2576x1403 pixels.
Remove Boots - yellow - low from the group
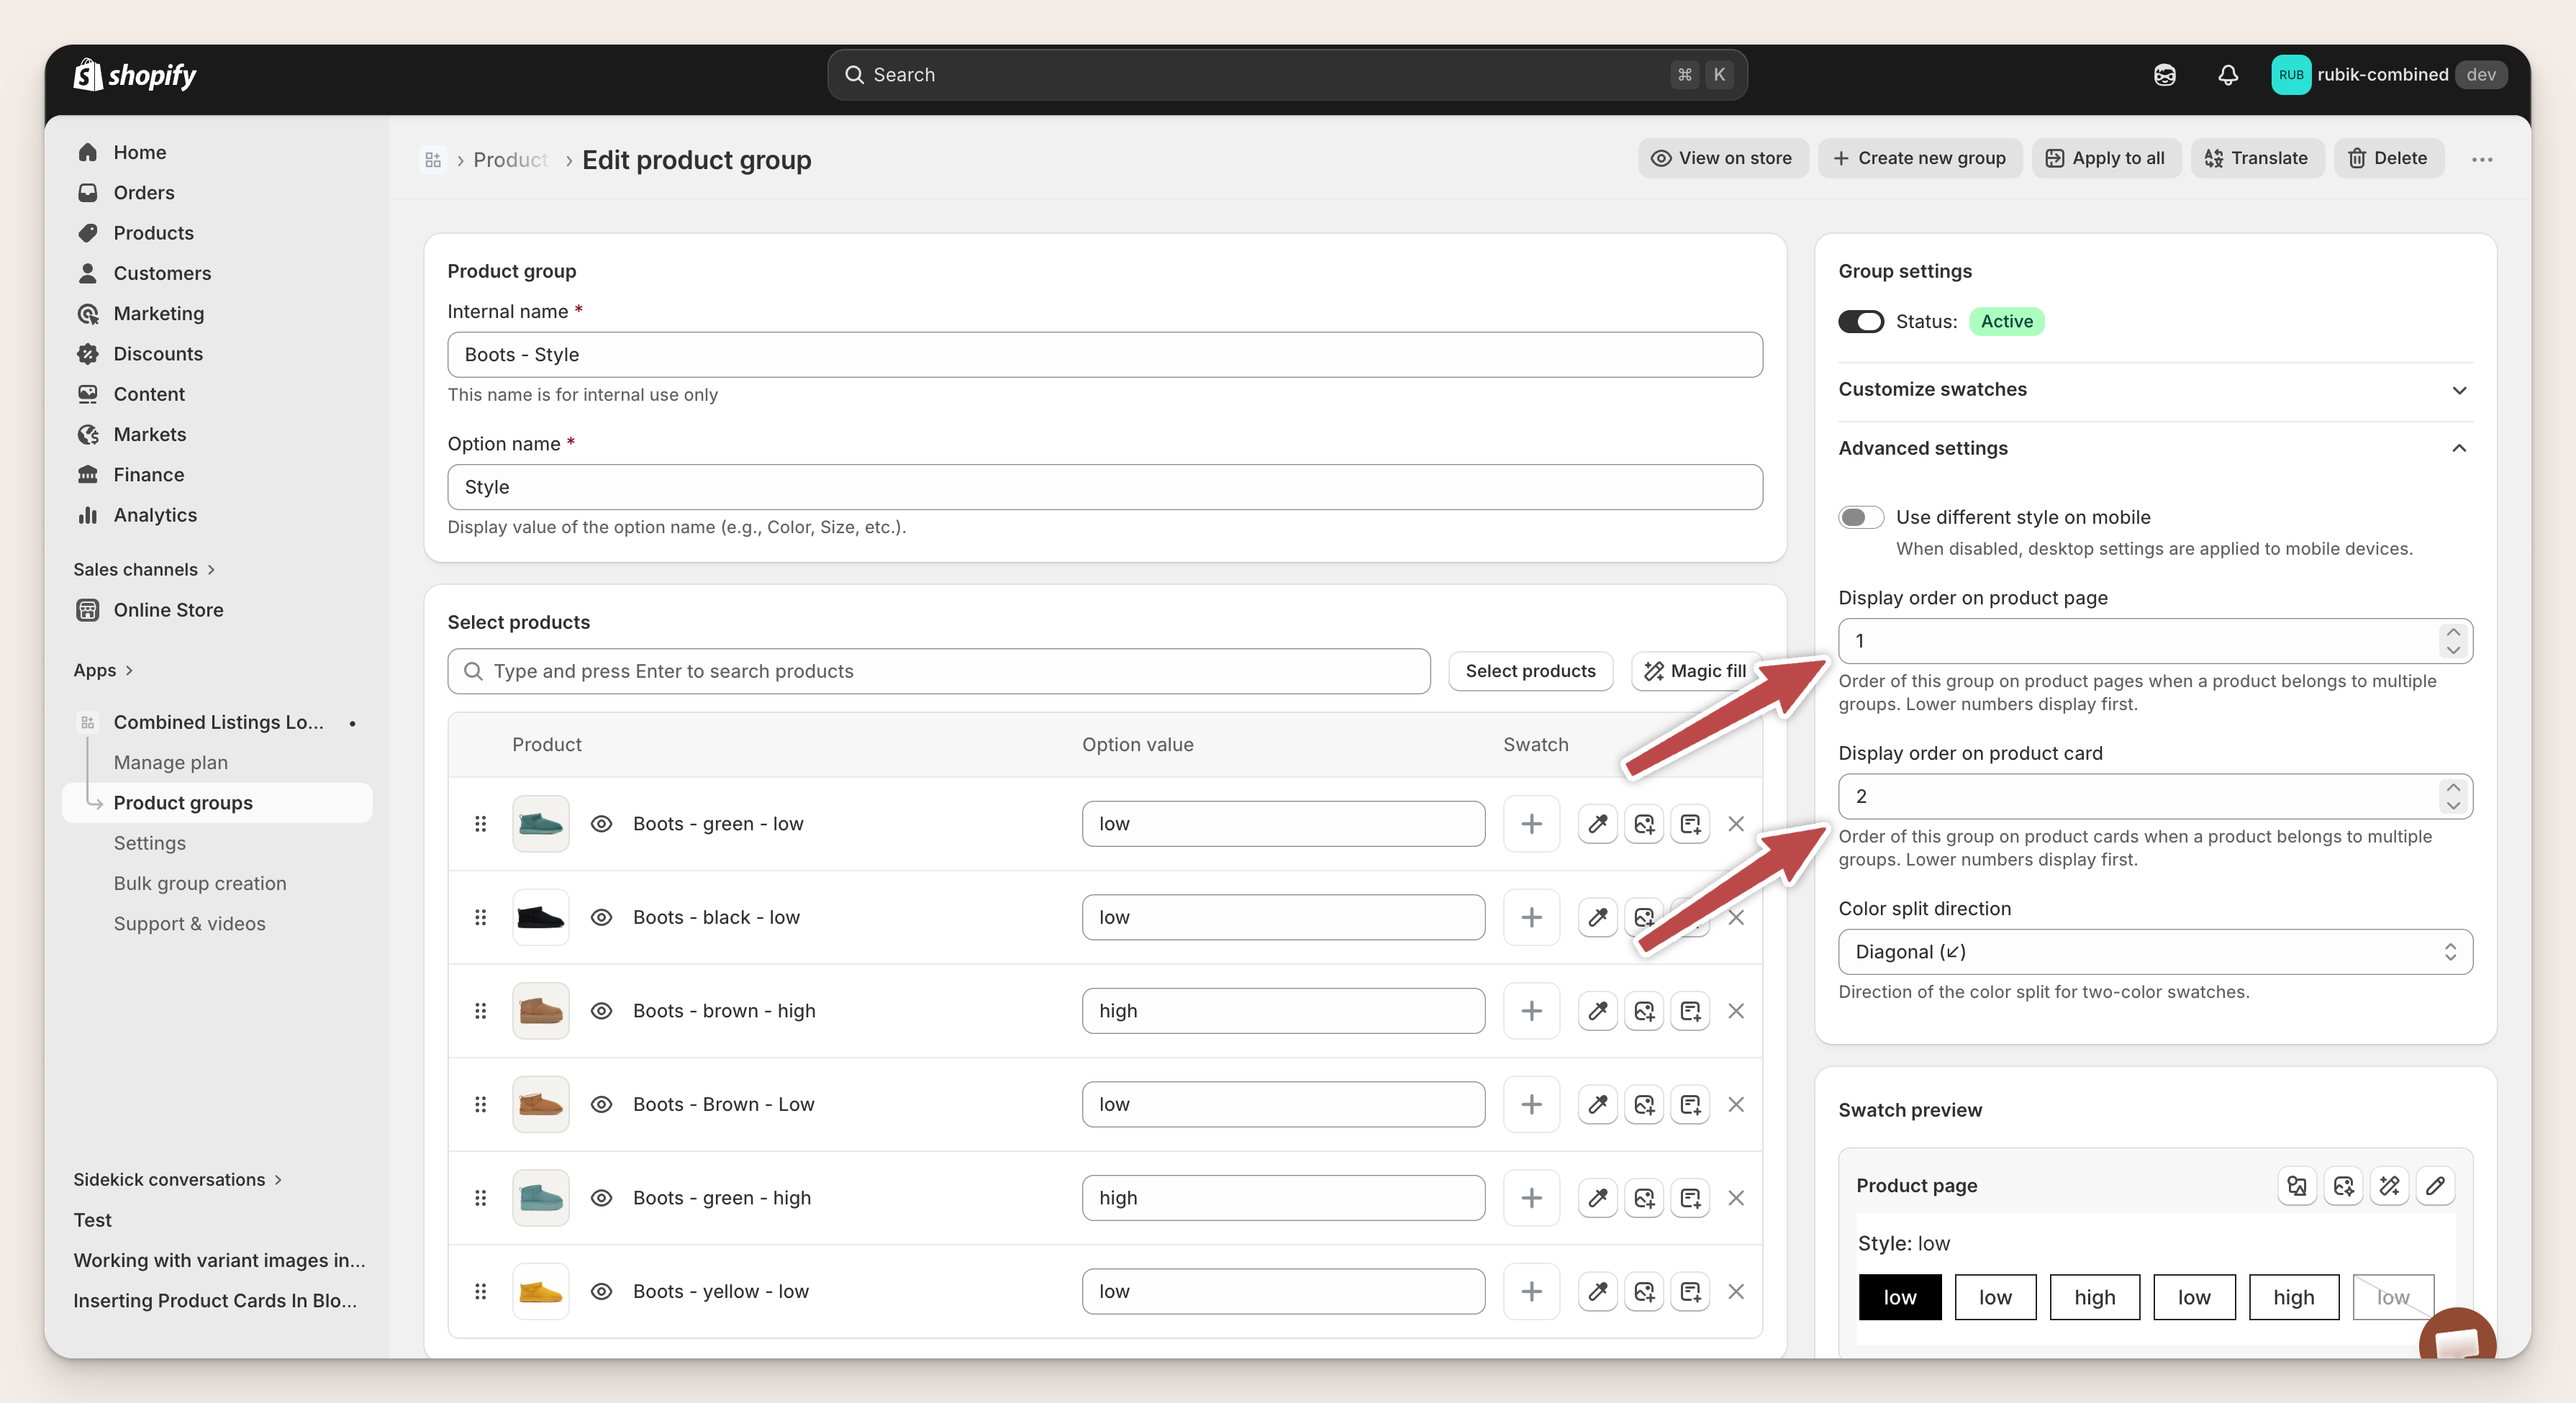[x=1737, y=1291]
